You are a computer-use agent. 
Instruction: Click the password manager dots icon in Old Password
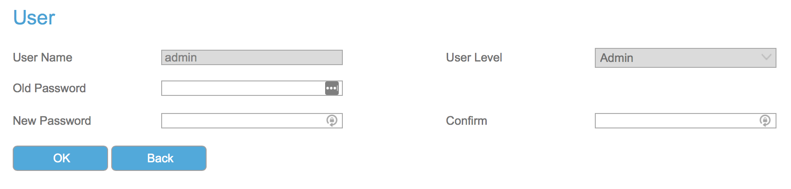pos(332,88)
